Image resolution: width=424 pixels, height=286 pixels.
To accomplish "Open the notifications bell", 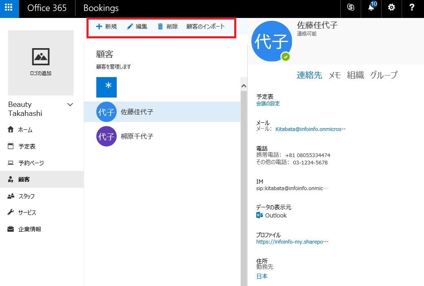I will click(x=371, y=8).
